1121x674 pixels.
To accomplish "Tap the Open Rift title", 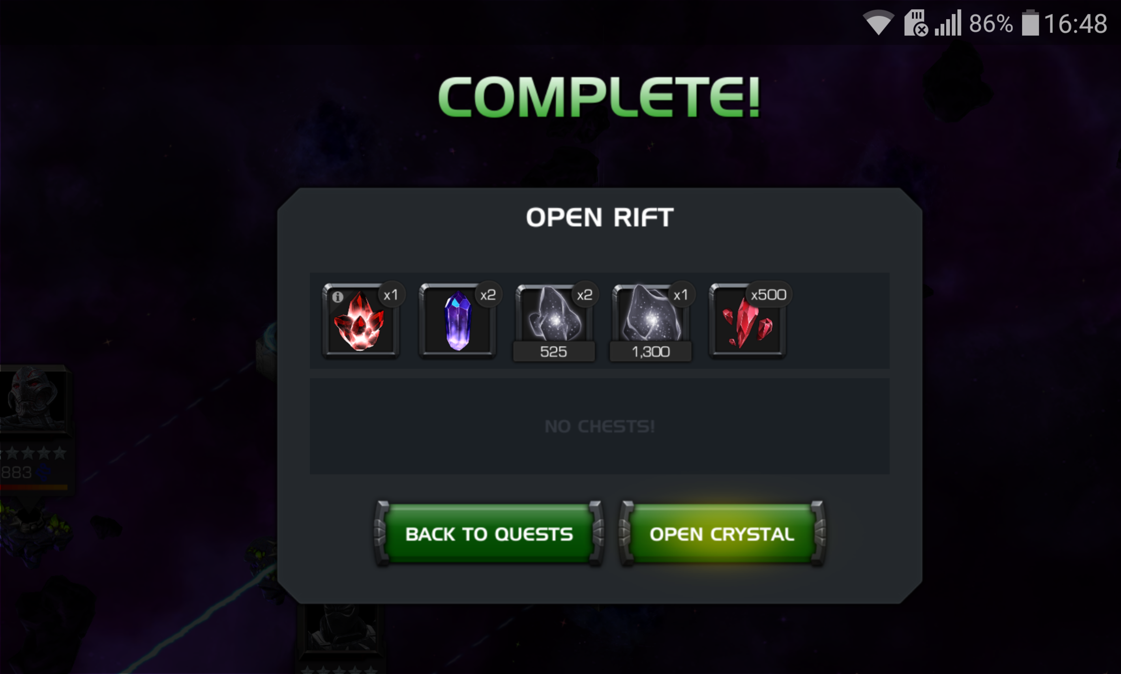I will click(x=600, y=218).
